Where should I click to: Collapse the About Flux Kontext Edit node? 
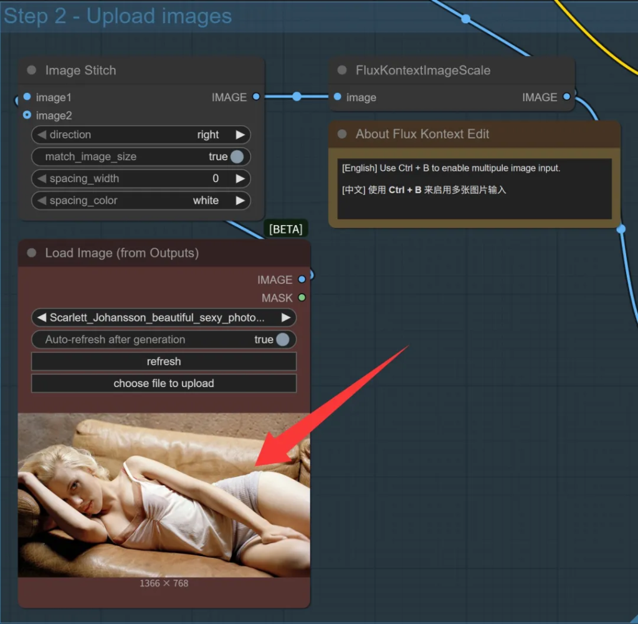(342, 134)
